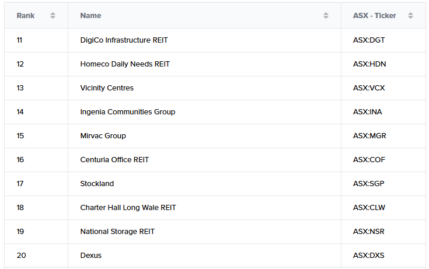Click on Vicinity Centres name
The height and width of the screenshot is (269, 429).
pos(107,88)
